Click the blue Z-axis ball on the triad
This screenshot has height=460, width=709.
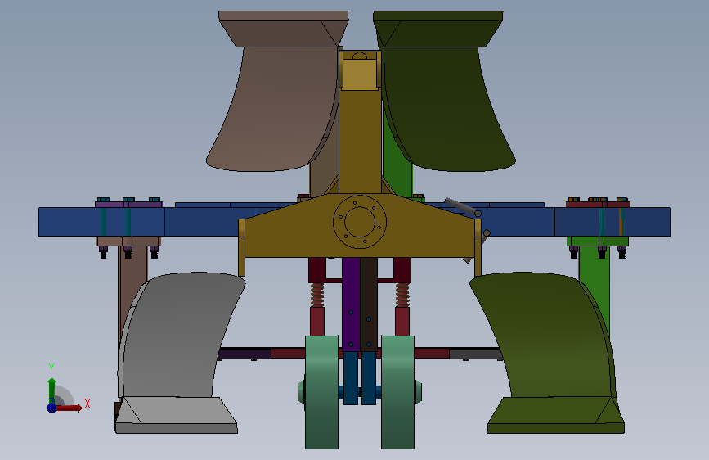tap(52, 408)
